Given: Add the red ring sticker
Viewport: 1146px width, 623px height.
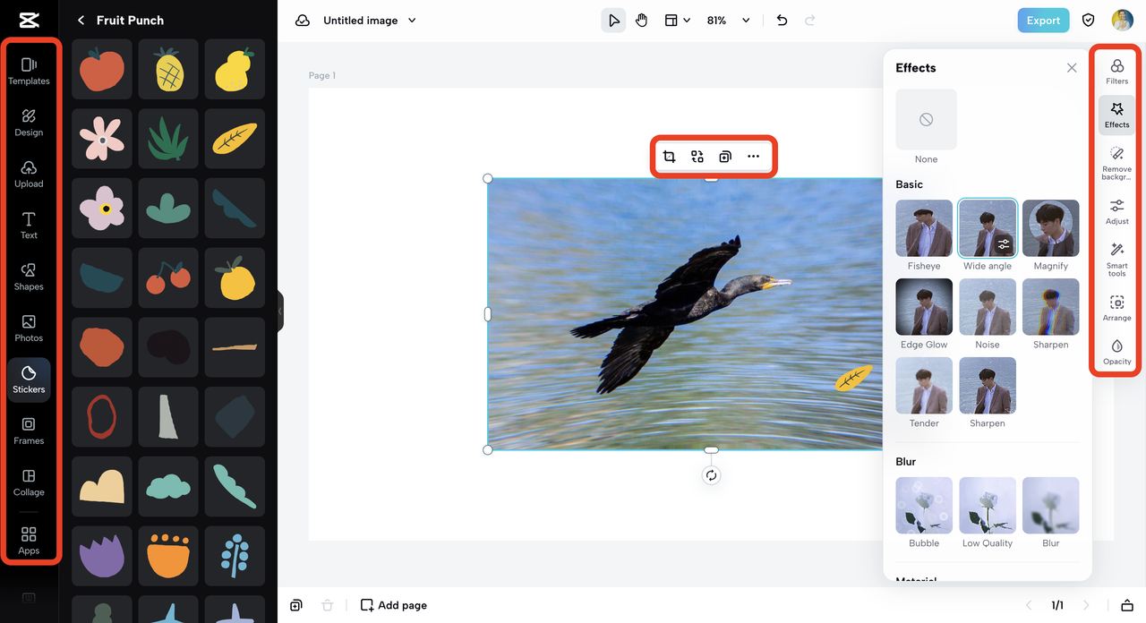Looking at the screenshot, I should pyautogui.click(x=102, y=416).
